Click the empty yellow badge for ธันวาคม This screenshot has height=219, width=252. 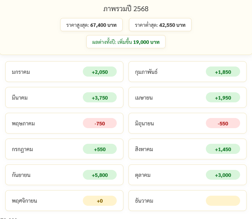click(223, 201)
